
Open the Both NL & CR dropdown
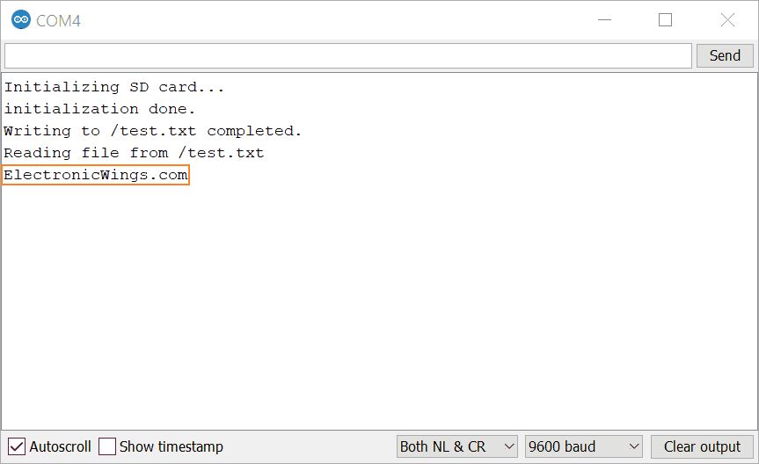456,446
